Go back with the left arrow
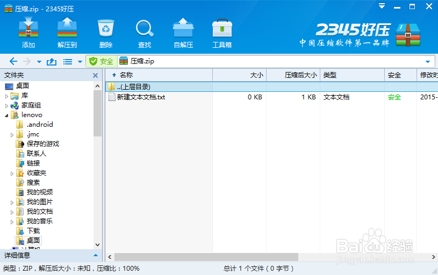438x275 pixels. [13, 61]
